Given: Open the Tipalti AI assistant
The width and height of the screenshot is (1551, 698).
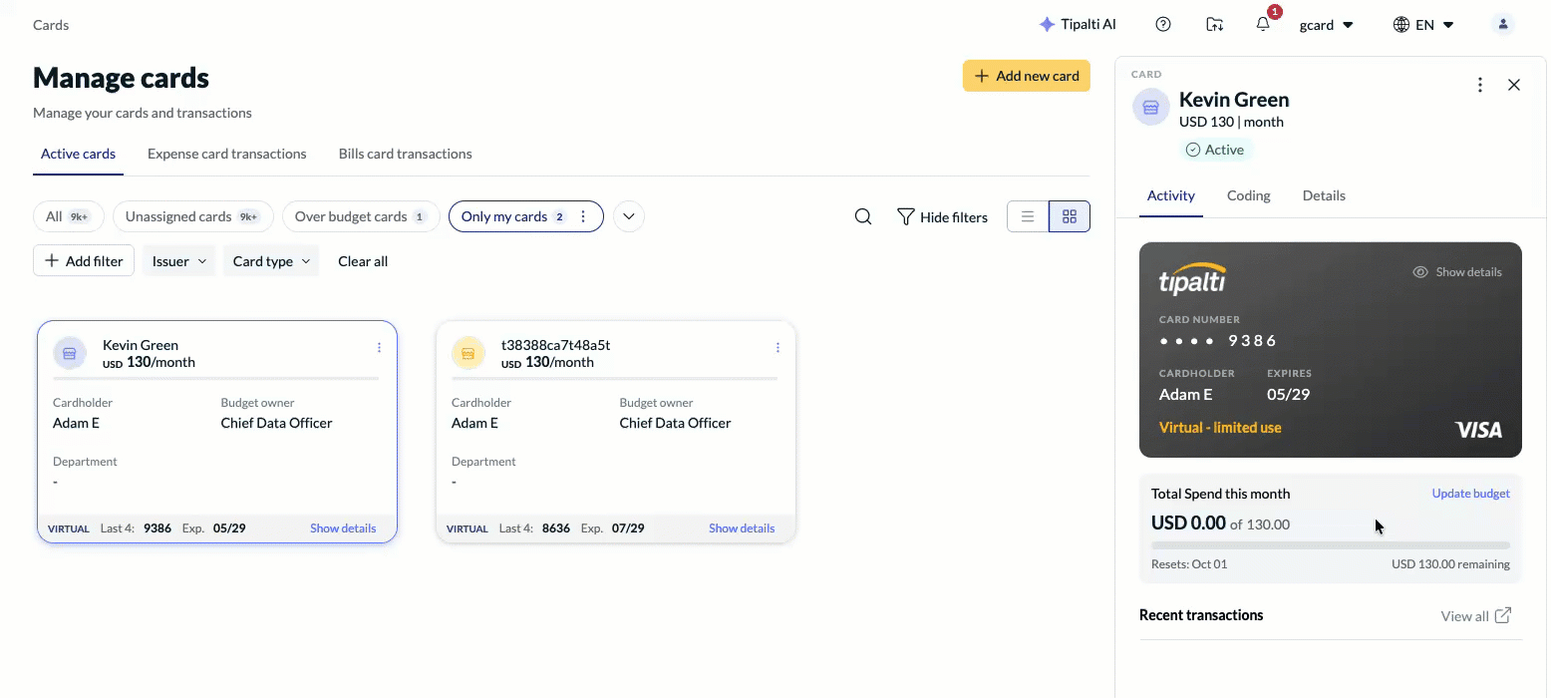Looking at the screenshot, I should 1078,25.
